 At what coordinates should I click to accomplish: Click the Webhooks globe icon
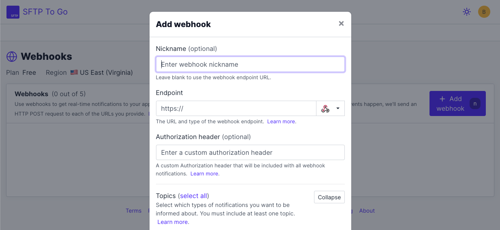(x=12, y=57)
